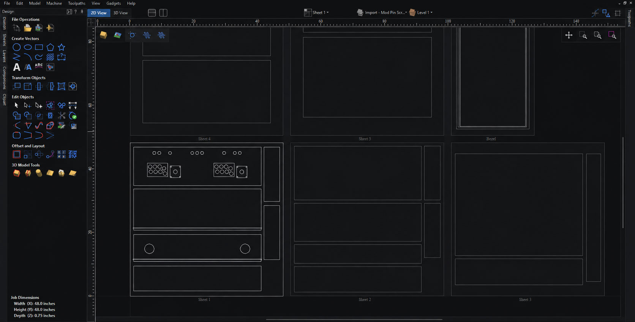Open the Text on Curve tool
635x322 pixels.
[39, 66]
